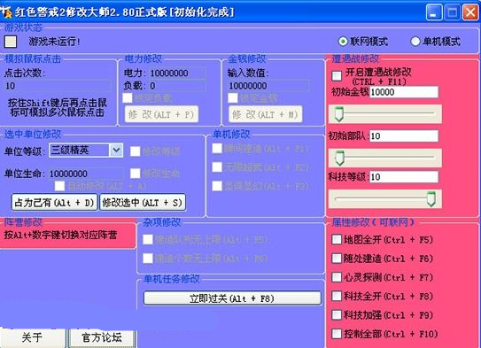The image size is (481, 348).
Task: Toggle the lock money checkbox under 输入数值
Action: click(x=233, y=97)
